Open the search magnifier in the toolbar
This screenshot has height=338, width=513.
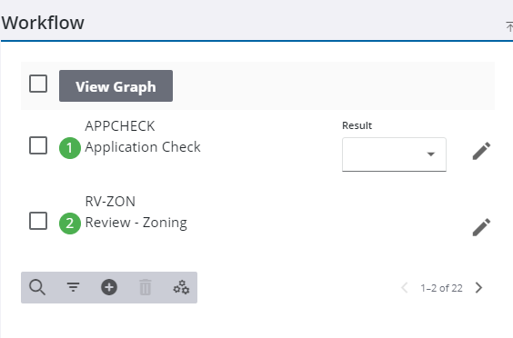point(37,287)
